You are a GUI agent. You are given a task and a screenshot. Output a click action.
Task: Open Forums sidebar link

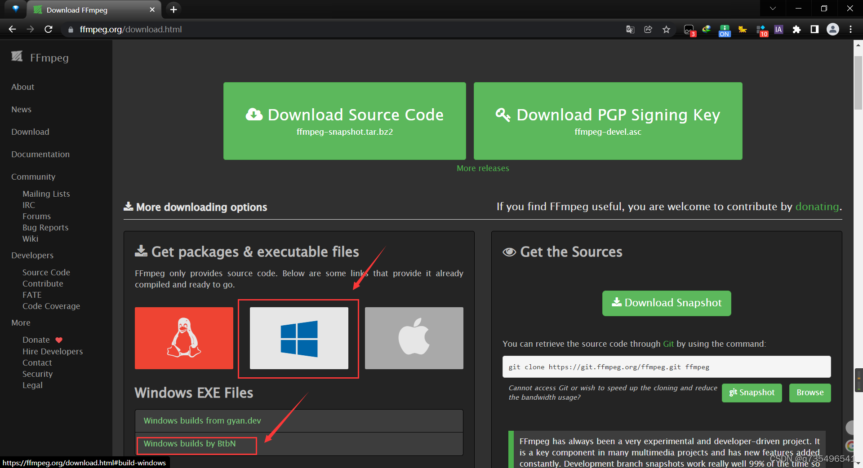(x=37, y=216)
